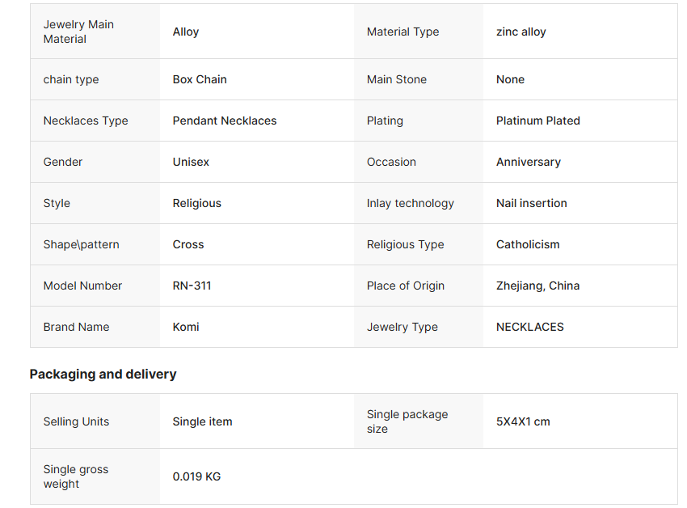Image resolution: width=687 pixels, height=508 pixels.
Task: Click the "Catholicism" religious type value
Action: [x=528, y=244]
